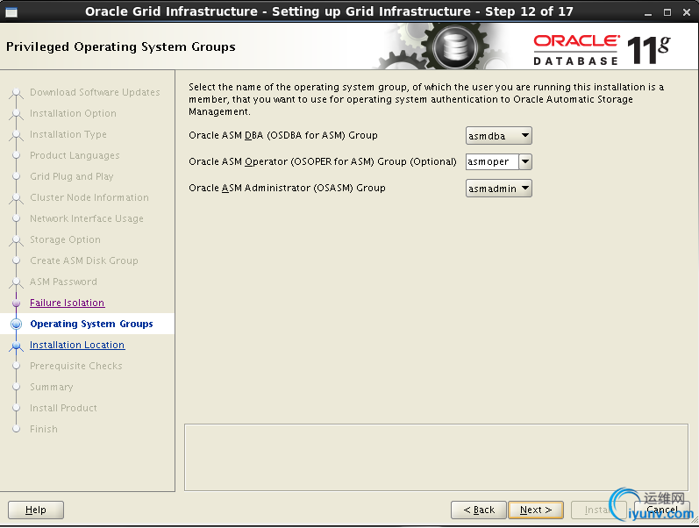Click the 'Install Product' step text

pyautogui.click(x=63, y=408)
